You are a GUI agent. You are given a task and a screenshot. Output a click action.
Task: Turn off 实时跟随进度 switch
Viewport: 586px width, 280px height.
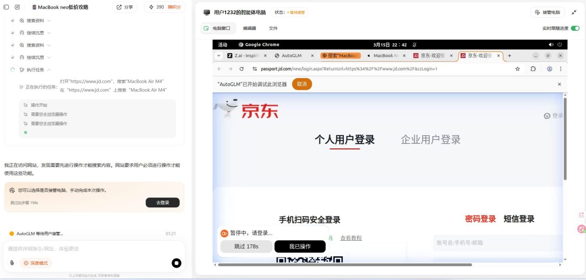(x=575, y=28)
